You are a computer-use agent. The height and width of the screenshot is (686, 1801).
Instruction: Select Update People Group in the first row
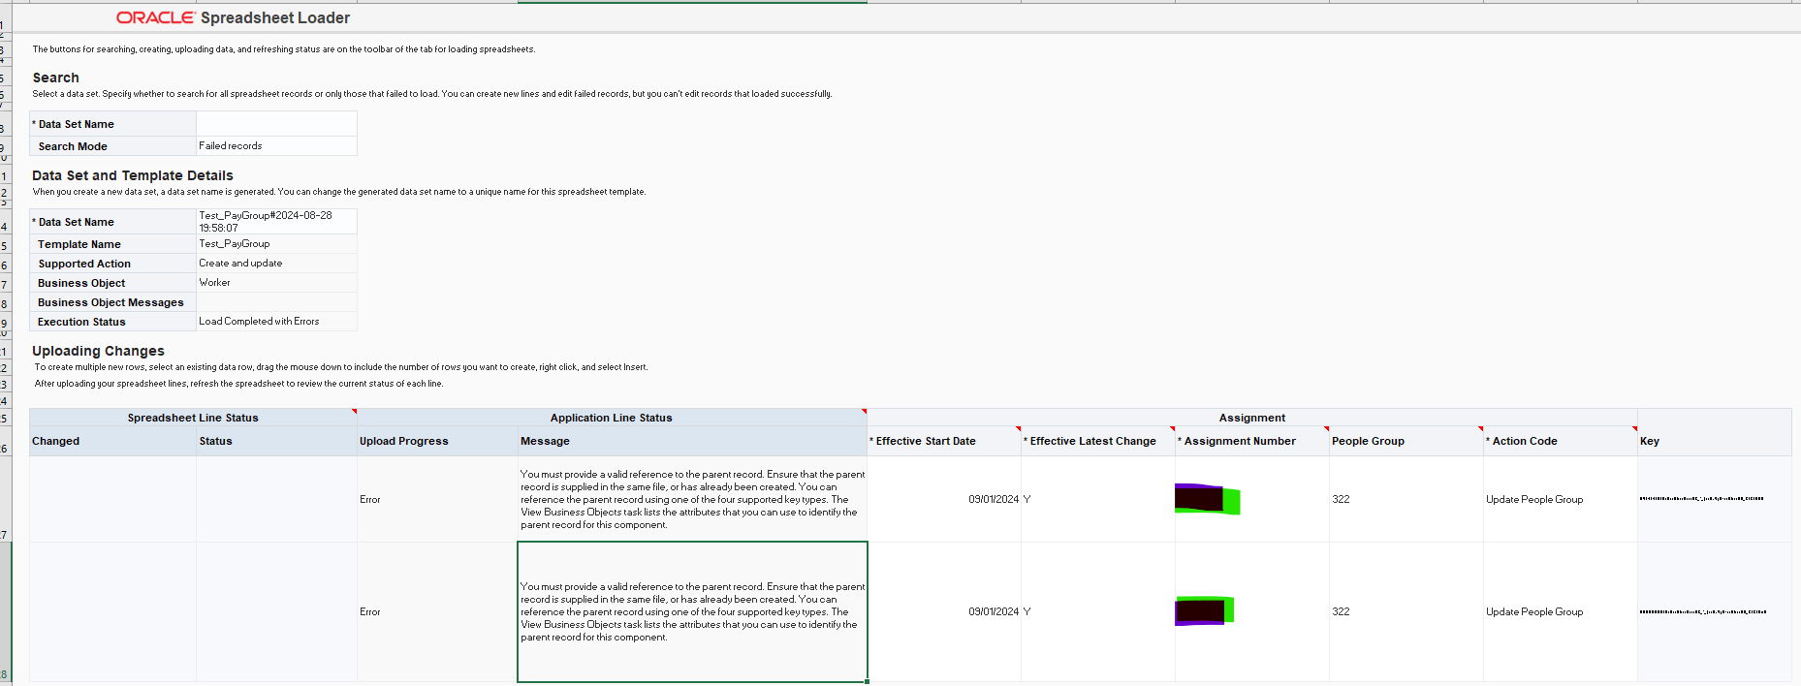[x=1561, y=499]
